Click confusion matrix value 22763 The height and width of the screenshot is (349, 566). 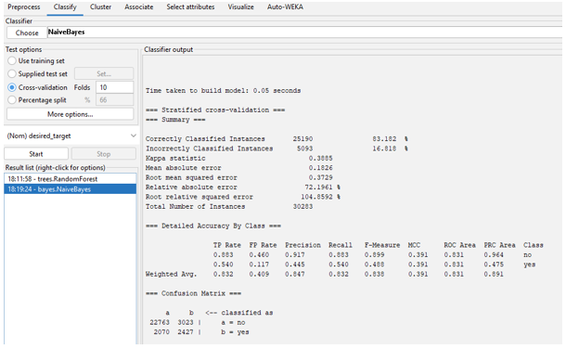[160, 322]
